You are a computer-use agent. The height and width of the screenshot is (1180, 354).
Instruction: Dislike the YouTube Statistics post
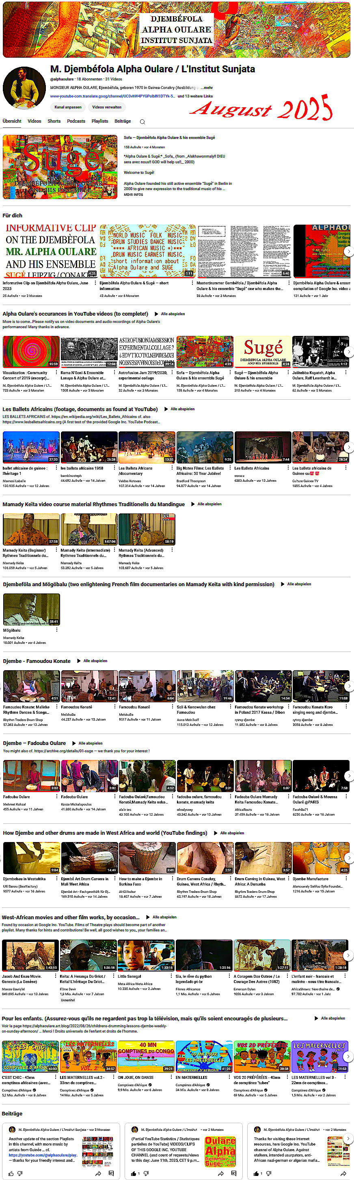pos(146,1174)
